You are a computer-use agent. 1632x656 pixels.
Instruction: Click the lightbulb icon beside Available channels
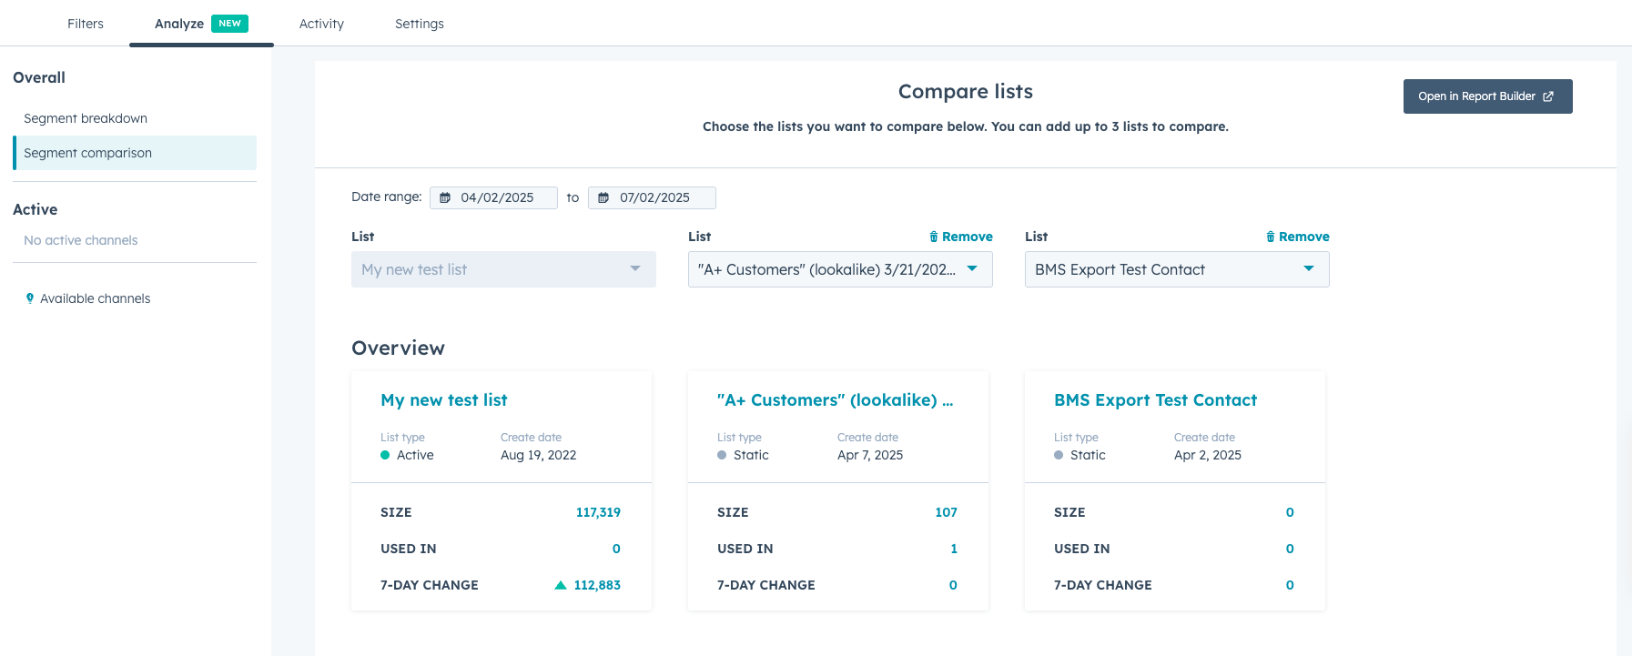30,298
